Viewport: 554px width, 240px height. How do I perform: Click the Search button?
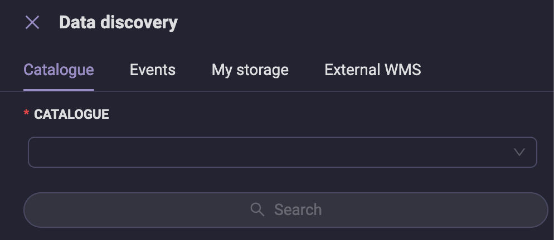(286, 210)
